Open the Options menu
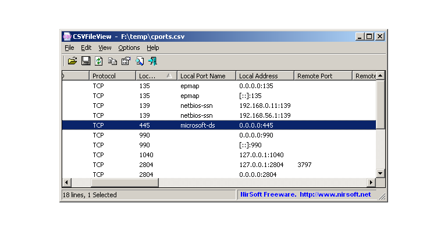 (129, 48)
